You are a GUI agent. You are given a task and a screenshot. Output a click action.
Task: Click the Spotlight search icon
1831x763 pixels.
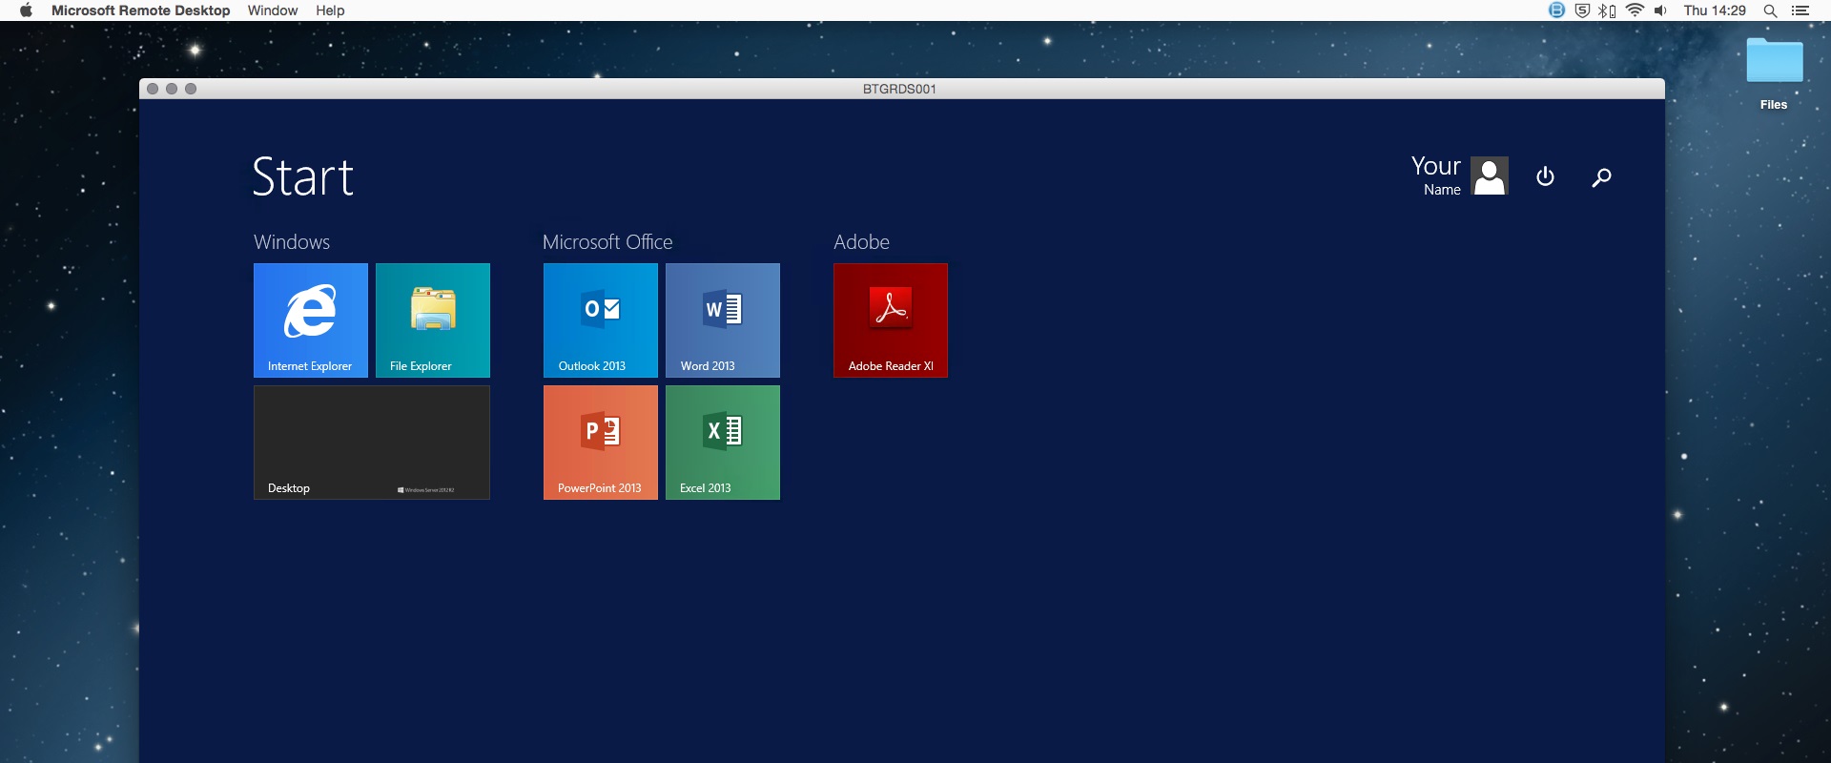click(1770, 10)
